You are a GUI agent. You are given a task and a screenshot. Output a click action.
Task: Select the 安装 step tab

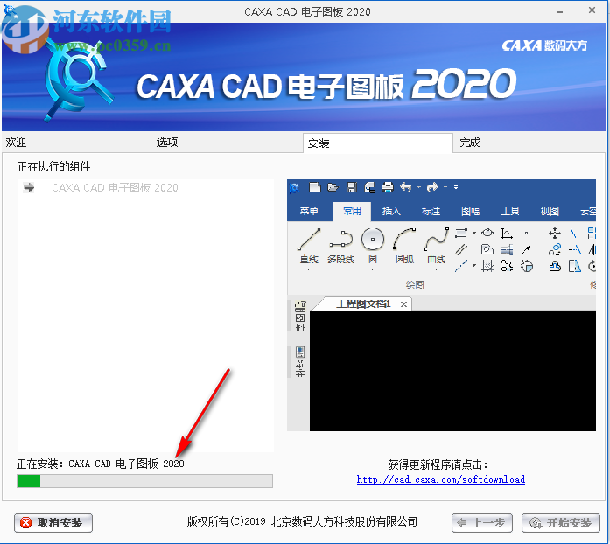point(378,143)
